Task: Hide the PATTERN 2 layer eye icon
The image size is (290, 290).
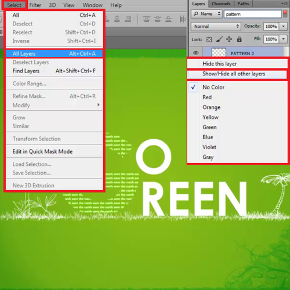Action: 195,53
